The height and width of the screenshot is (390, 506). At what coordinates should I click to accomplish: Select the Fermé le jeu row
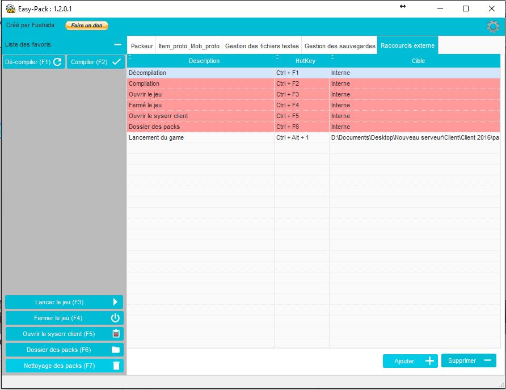click(313, 105)
